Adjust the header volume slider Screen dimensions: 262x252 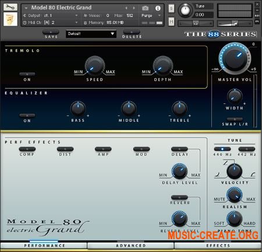click(235, 23)
